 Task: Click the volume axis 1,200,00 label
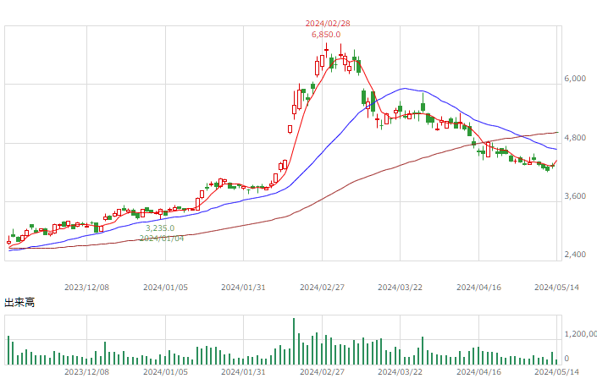click(x=580, y=334)
